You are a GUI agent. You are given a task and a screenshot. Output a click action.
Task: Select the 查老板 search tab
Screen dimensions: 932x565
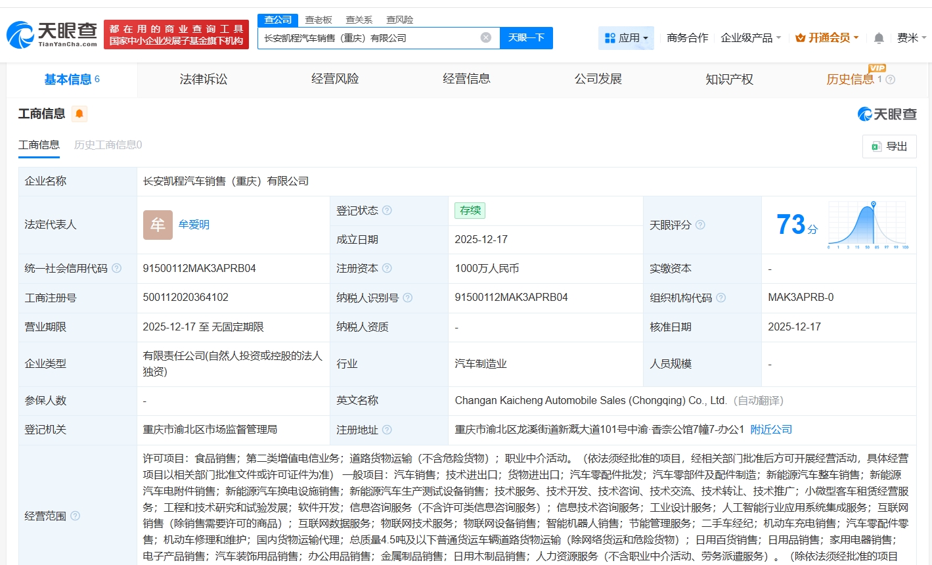pos(319,20)
